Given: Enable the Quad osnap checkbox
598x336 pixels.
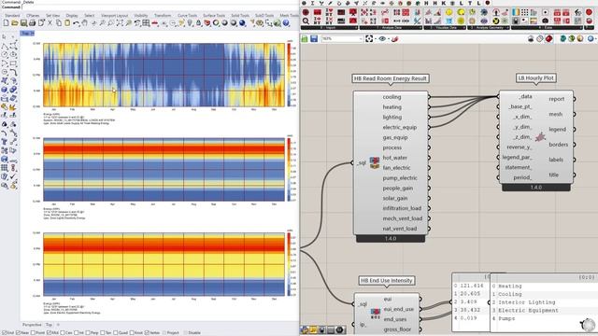Looking at the screenshot, I should pyautogui.click(x=116, y=333).
